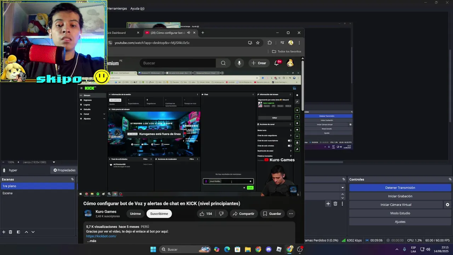The image size is (453, 255).
Task: Show hidden system tray icons chevron
Action: (397, 249)
